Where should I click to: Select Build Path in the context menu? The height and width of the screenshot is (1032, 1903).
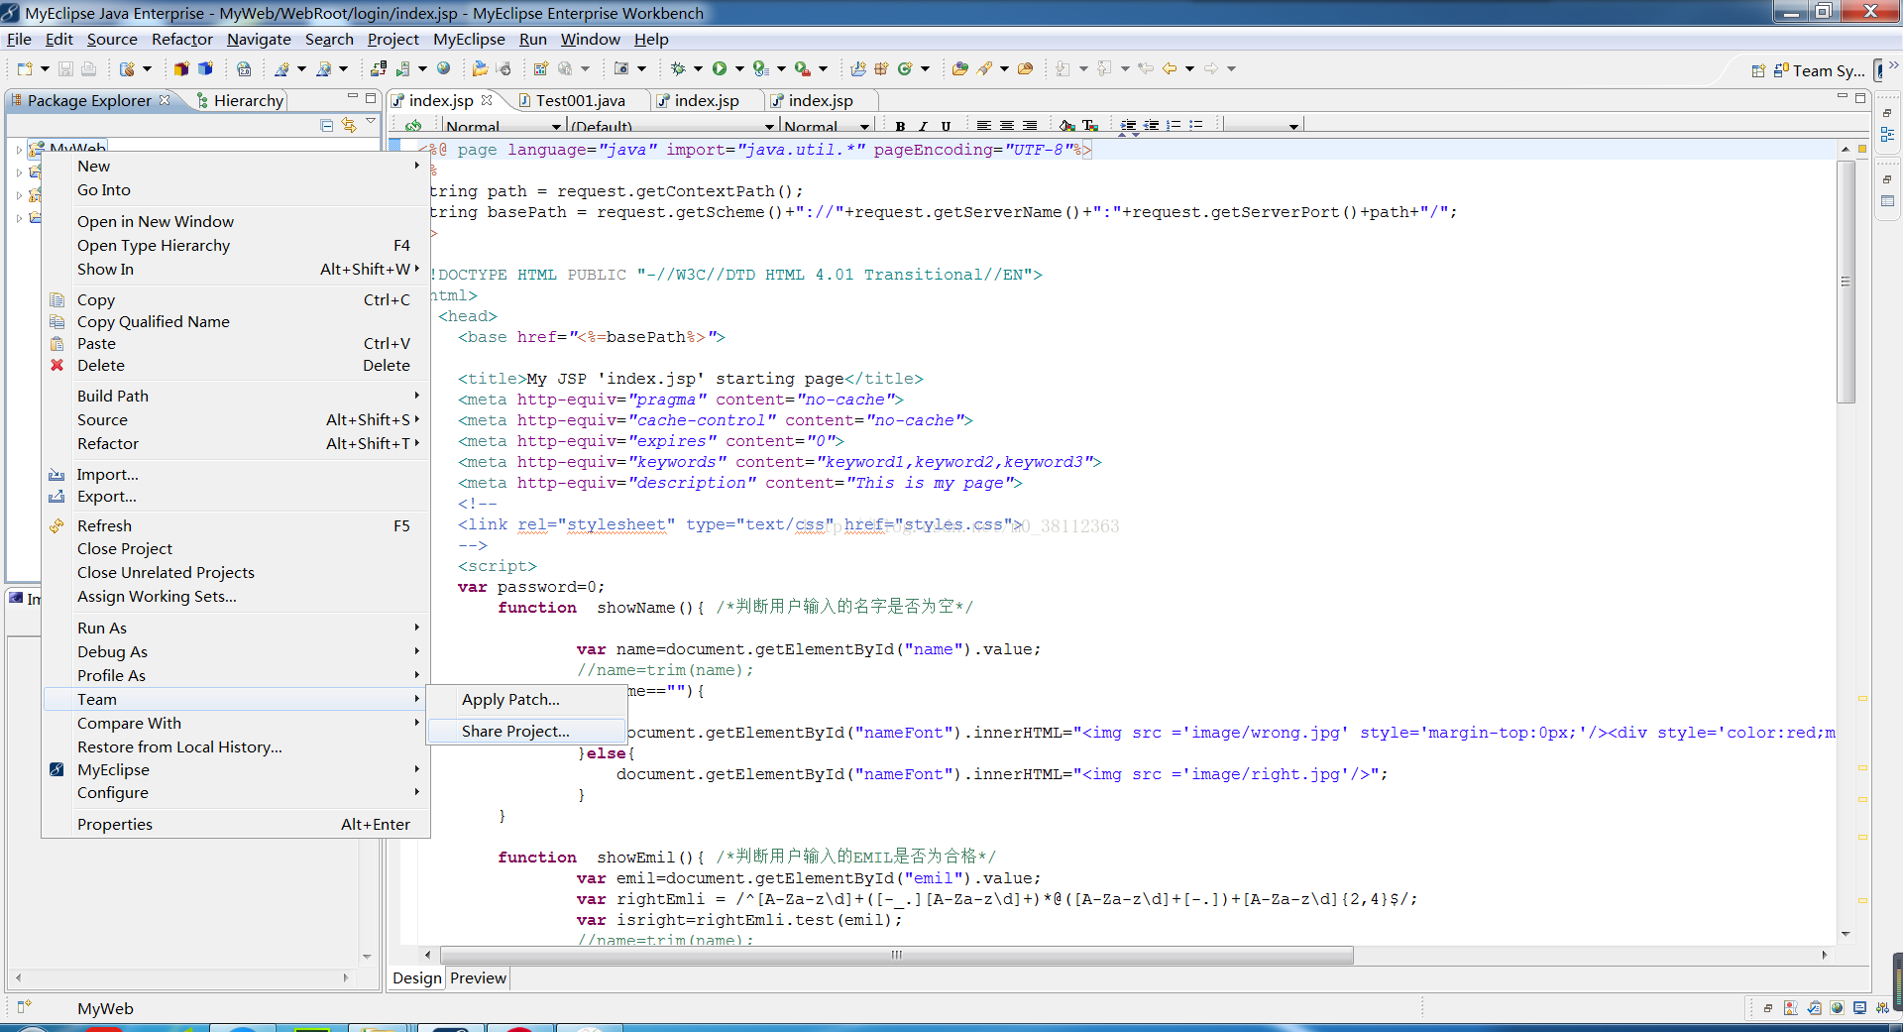pyautogui.click(x=236, y=397)
